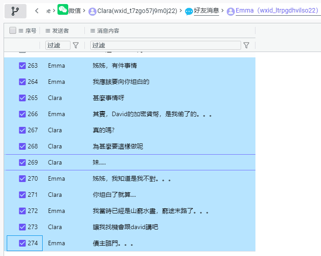Select message '我當時已經是山窮水盡'

point(151,211)
